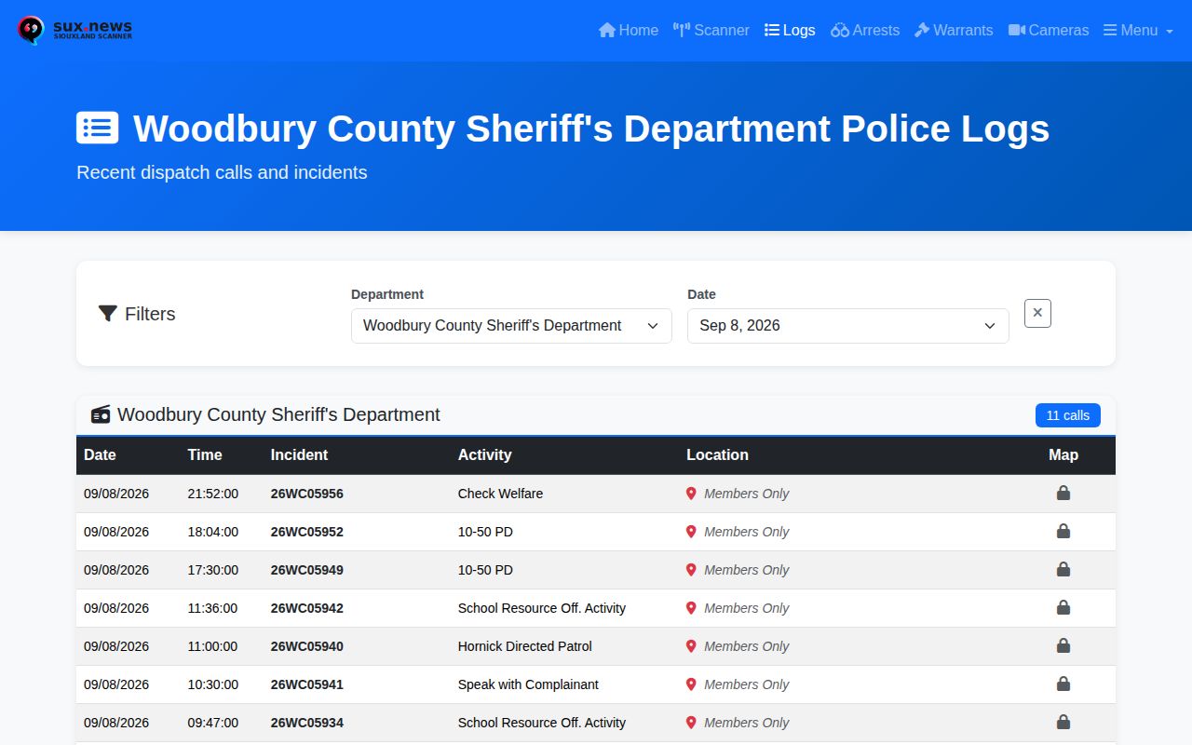The height and width of the screenshot is (745, 1192).
Task: Click the location pin for incident 26WC05952
Action: point(691,532)
